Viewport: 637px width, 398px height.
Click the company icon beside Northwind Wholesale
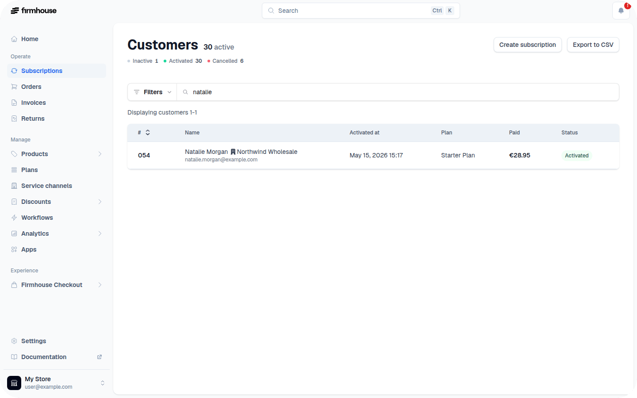click(233, 152)
